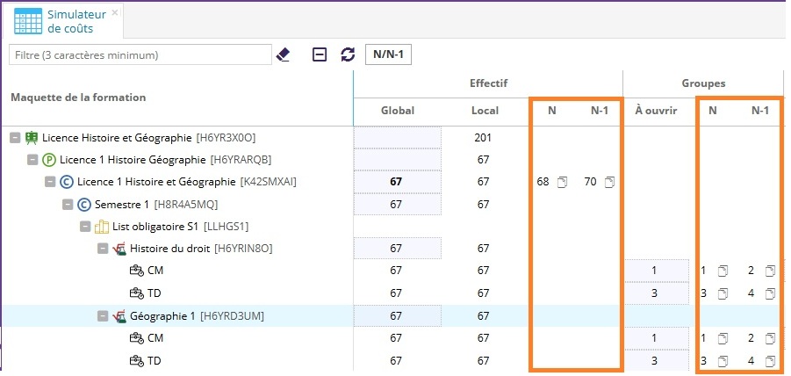The height and width of the screenshot is (376, 791).
Task: Click the copy icon next to 70
Action: click(609, 182)
